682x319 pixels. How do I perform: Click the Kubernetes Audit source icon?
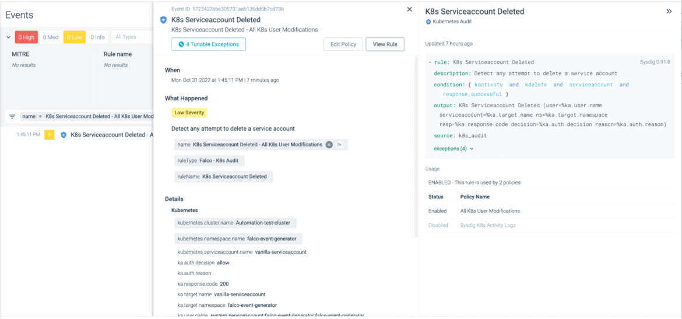tap(428, 22)
